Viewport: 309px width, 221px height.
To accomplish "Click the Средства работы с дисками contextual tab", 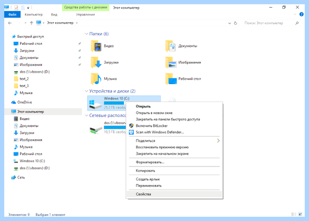I will pos(85,8).
